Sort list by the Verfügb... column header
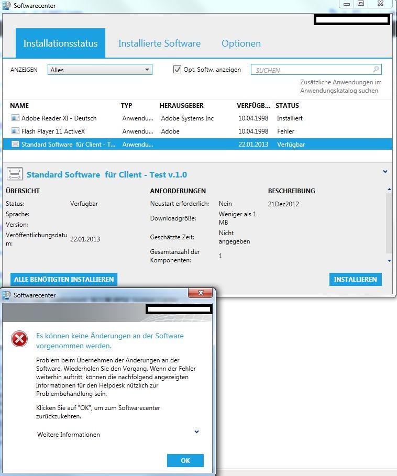397x476 pixels. [x=253, y=105]
